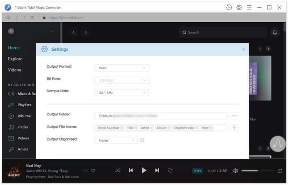Add a file name tag with plus button
The width and height of the screenshot is (288, 185).
234,128
